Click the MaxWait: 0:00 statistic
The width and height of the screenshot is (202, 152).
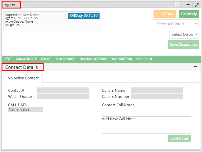[x=27, y=59]
